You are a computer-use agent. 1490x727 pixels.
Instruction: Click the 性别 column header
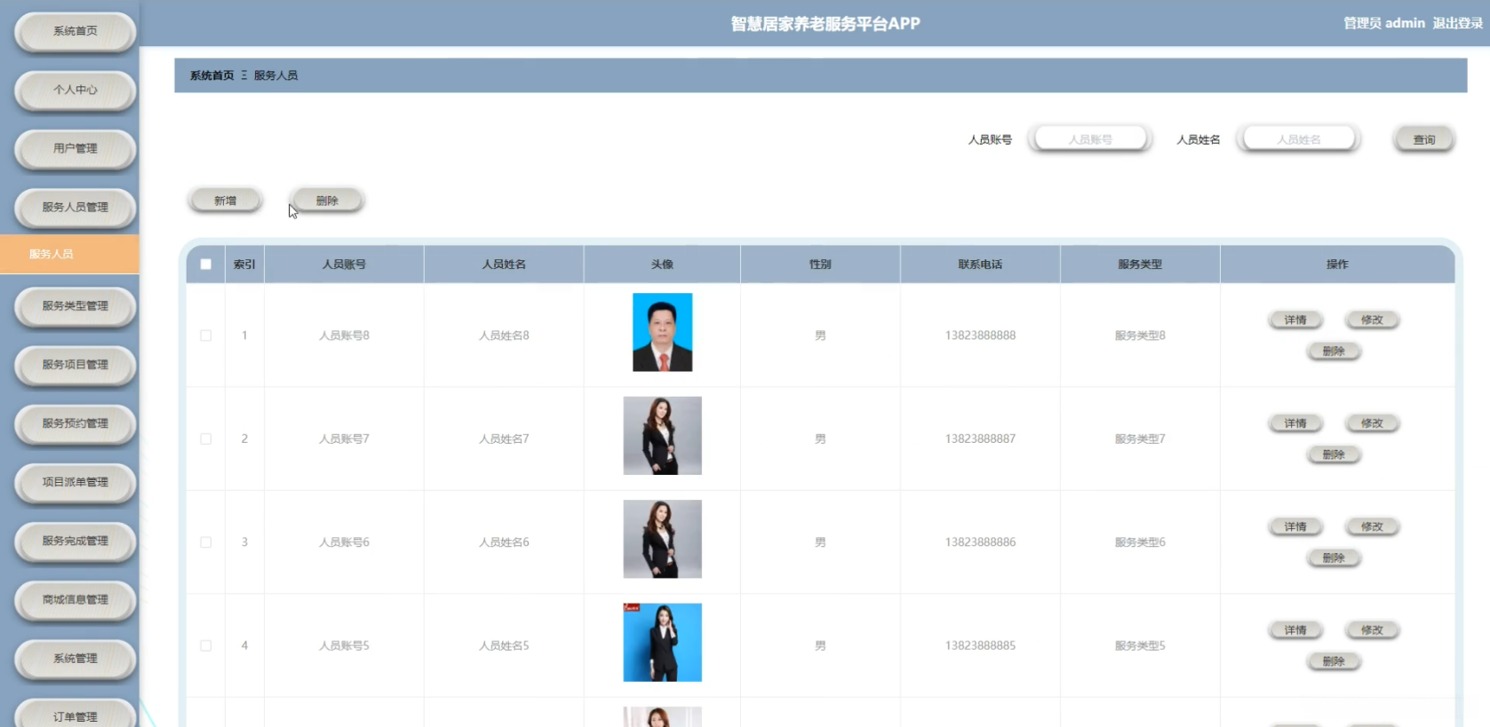pyautogui.click(x=820, y=265)
